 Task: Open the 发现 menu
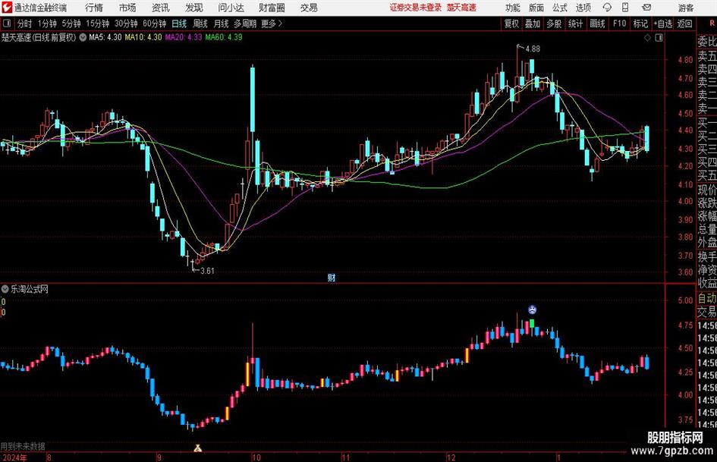[194, 8]
